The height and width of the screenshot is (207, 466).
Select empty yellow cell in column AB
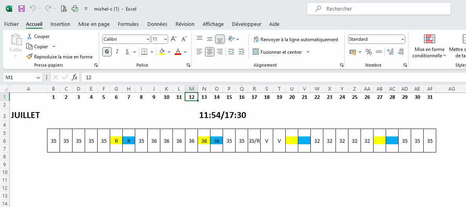(x=380, y=141)
